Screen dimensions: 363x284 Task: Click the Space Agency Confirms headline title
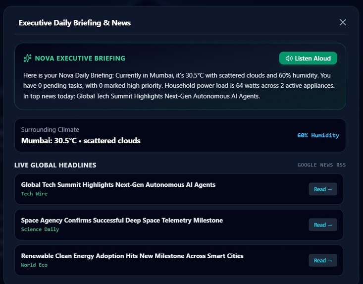point(122,220)
